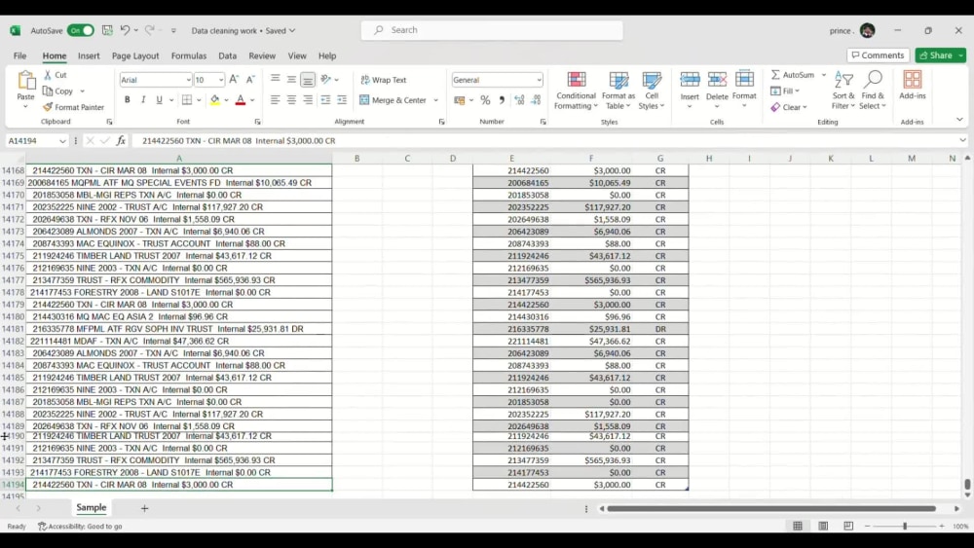This screenshot has height=548, width=974.
Task: Toggle Middle Align vertical alignment
Action: coord(291,80)
